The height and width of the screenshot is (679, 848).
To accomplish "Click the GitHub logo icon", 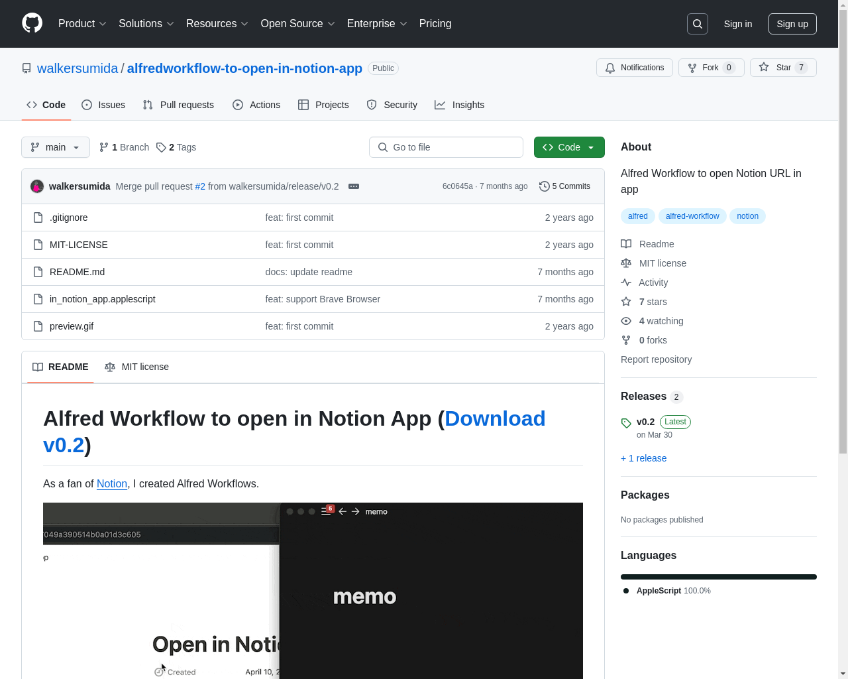I will pyautogui.click(x=32, y=23).
